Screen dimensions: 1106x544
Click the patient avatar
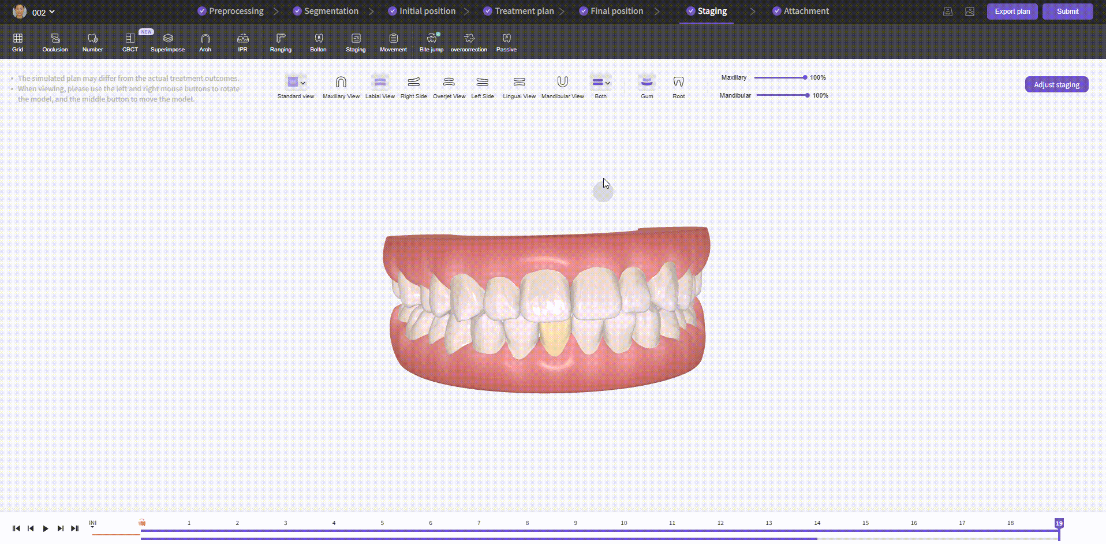pyautogui.click(x=20, y=12)
